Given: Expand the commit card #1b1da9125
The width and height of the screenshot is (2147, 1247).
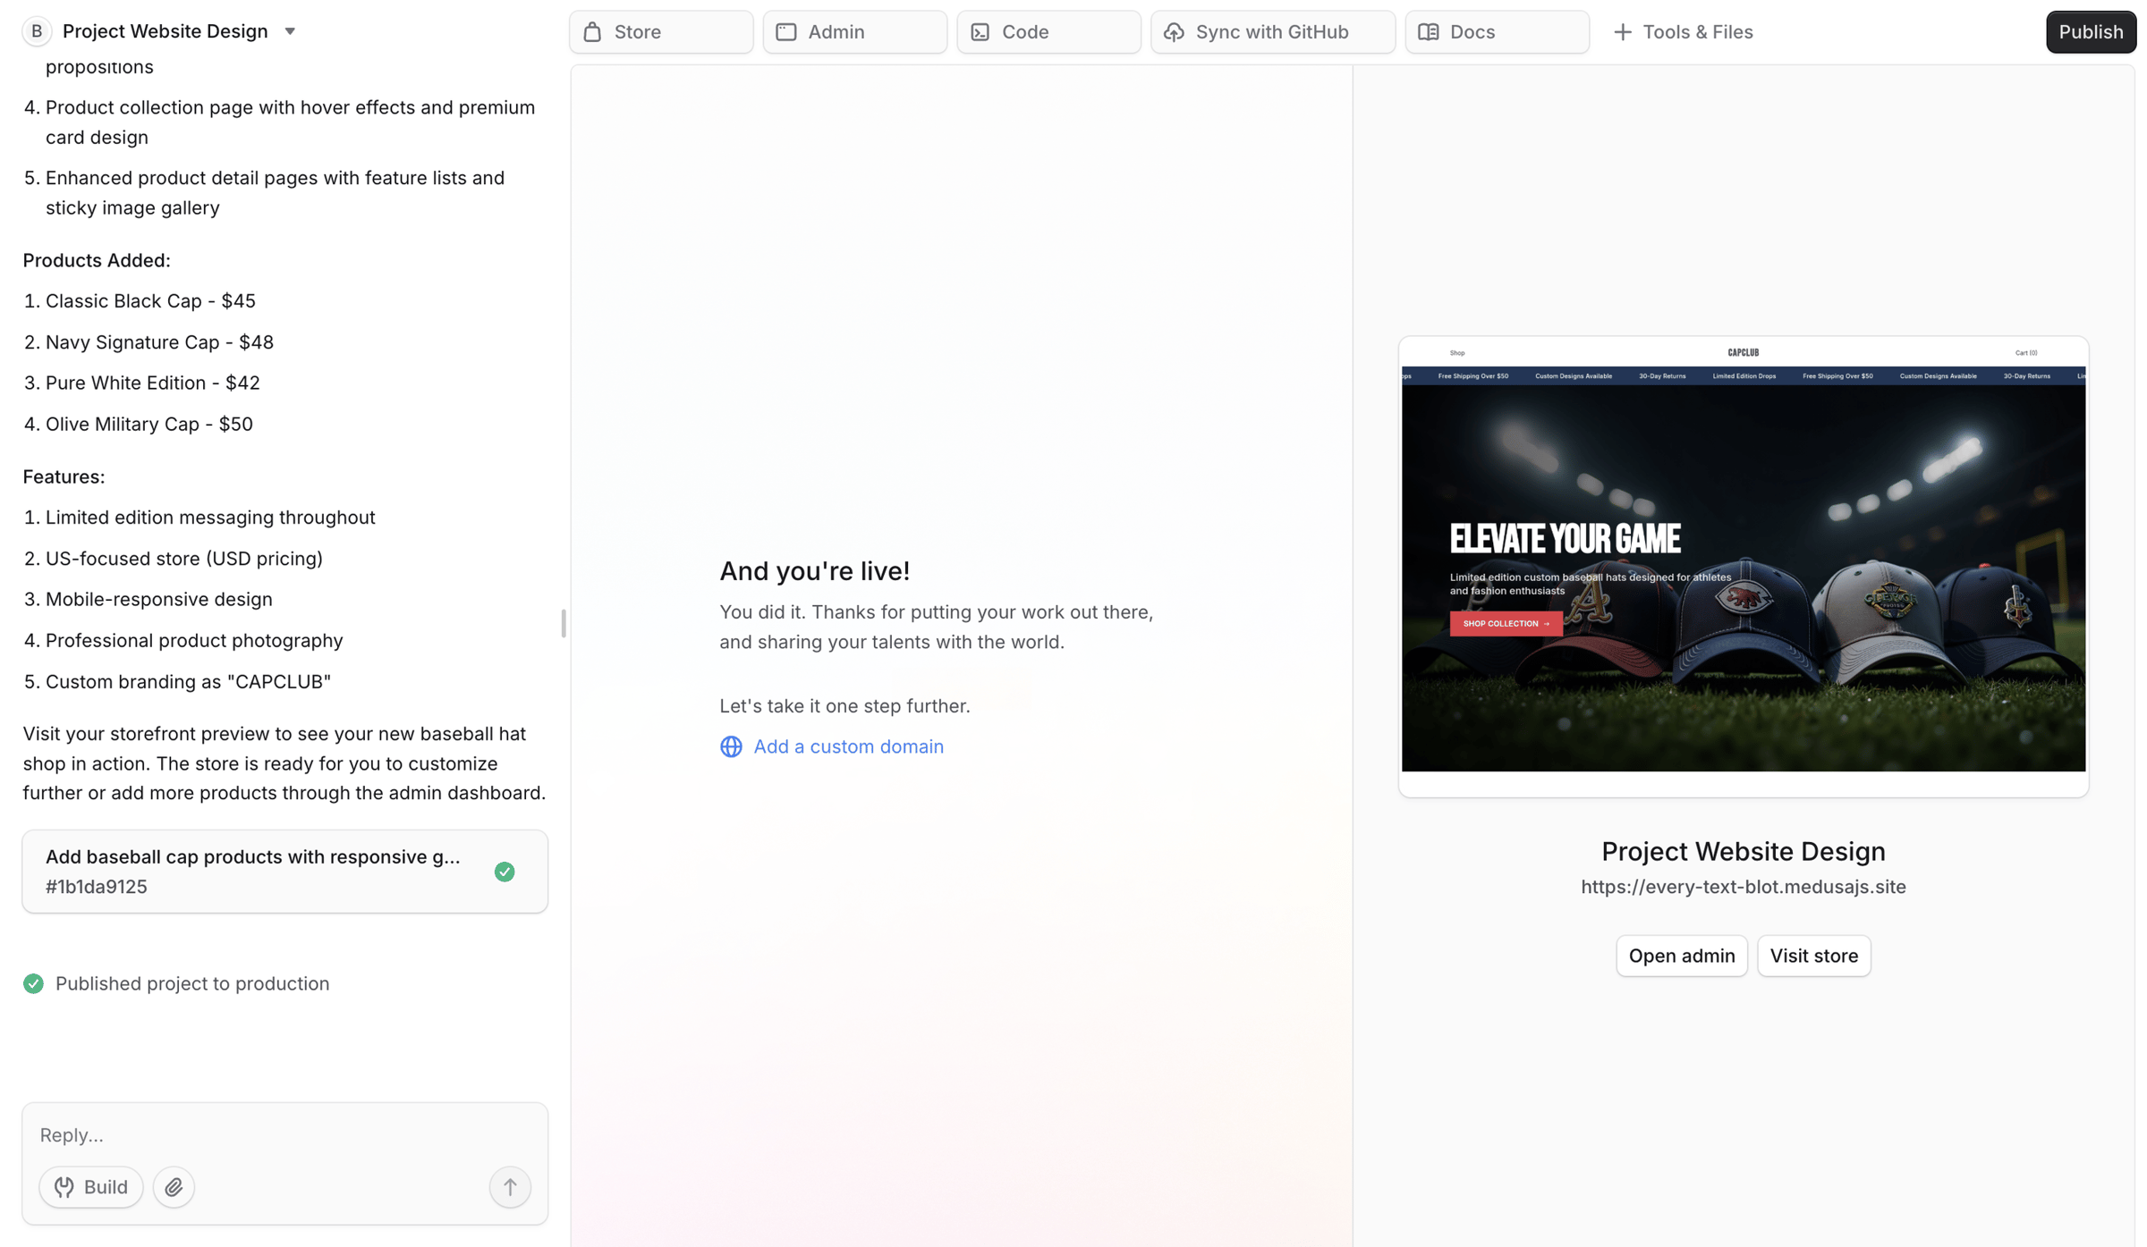Looking at the screenshot, I should coord(284,871).
